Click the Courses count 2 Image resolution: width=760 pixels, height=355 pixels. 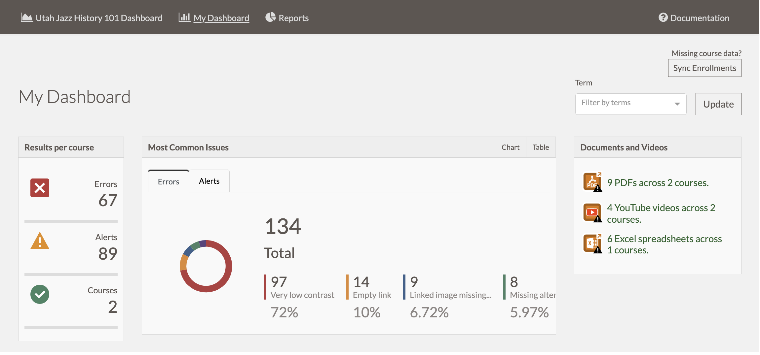tap(113, 307)
